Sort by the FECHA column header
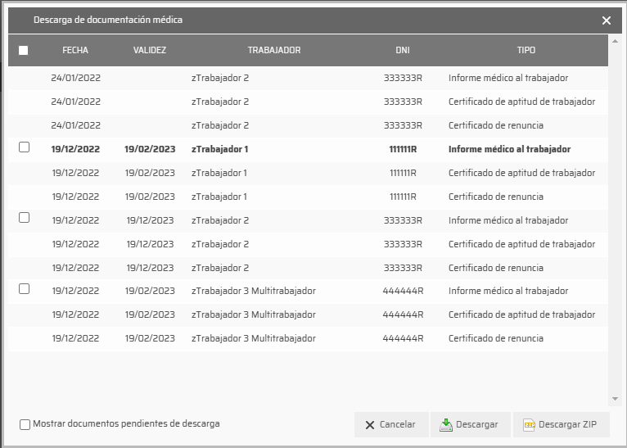 pyautogui.click(x=75, y=50)
